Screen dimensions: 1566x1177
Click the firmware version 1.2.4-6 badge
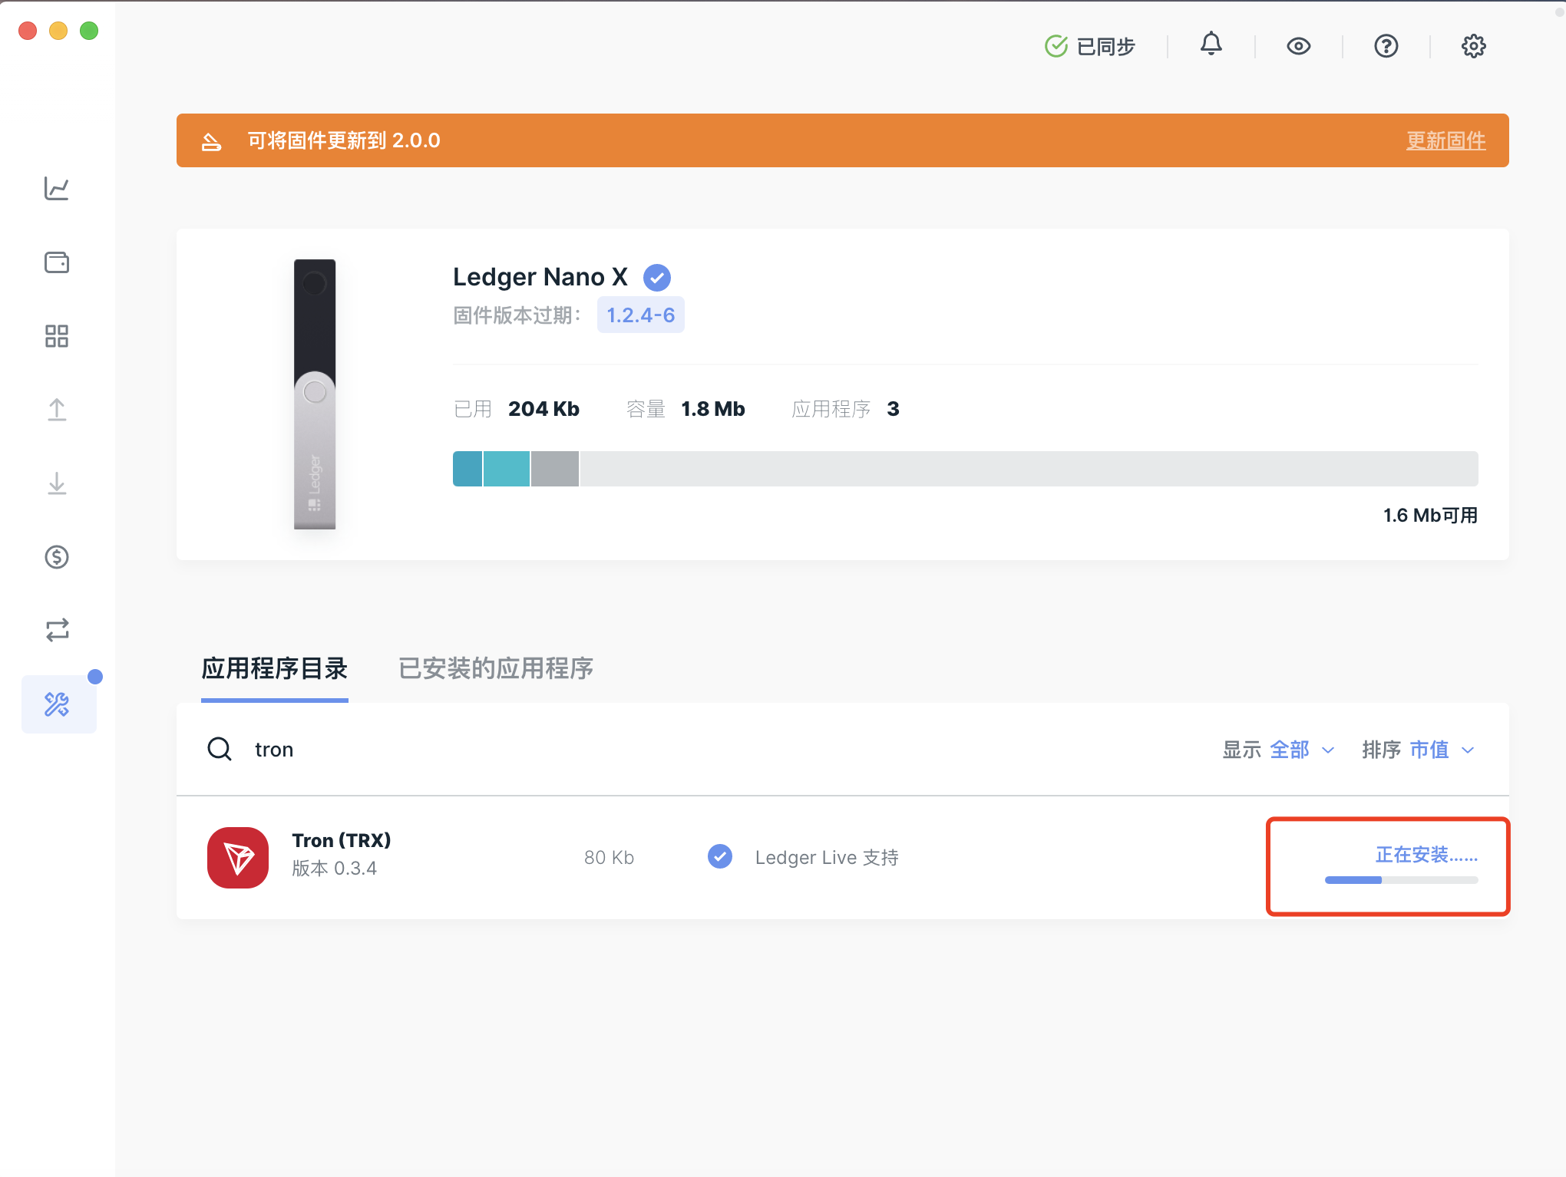click(641, 315)
